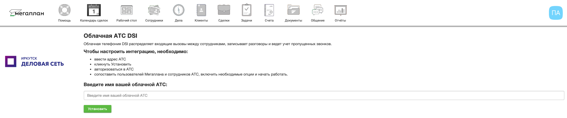Click the Деловая Сеть Иркутск logo
This screenshot has height=118, width=567.
[x=34, y=61]
